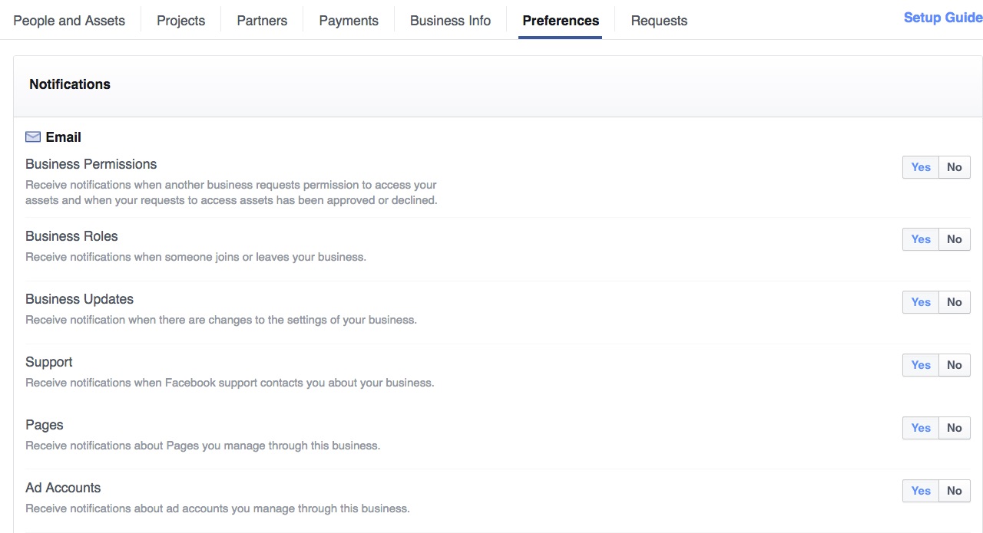Viewport: 983px width, 533px height.
Task: Enable Ad Accounts notifications
Action: pos(920,490)
